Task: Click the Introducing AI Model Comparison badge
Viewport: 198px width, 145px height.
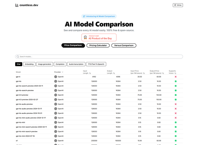Action: [99, 16]
